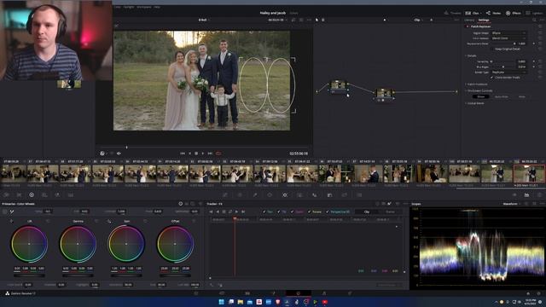Reset the Lift color wheel

pyautogui.click(x=48, y=222)
